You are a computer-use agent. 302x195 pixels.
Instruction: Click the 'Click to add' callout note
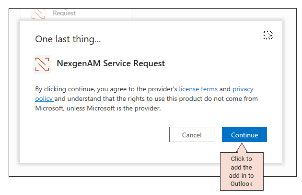tap(242, 171)
